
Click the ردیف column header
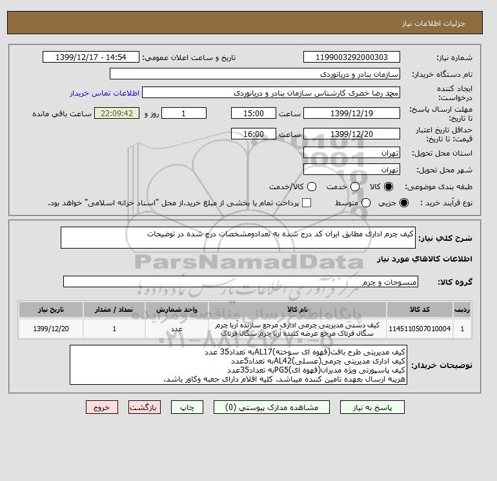coord(462,309)
